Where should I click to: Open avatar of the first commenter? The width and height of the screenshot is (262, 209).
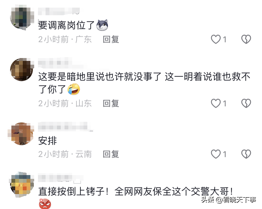click(x=22, y=17)
